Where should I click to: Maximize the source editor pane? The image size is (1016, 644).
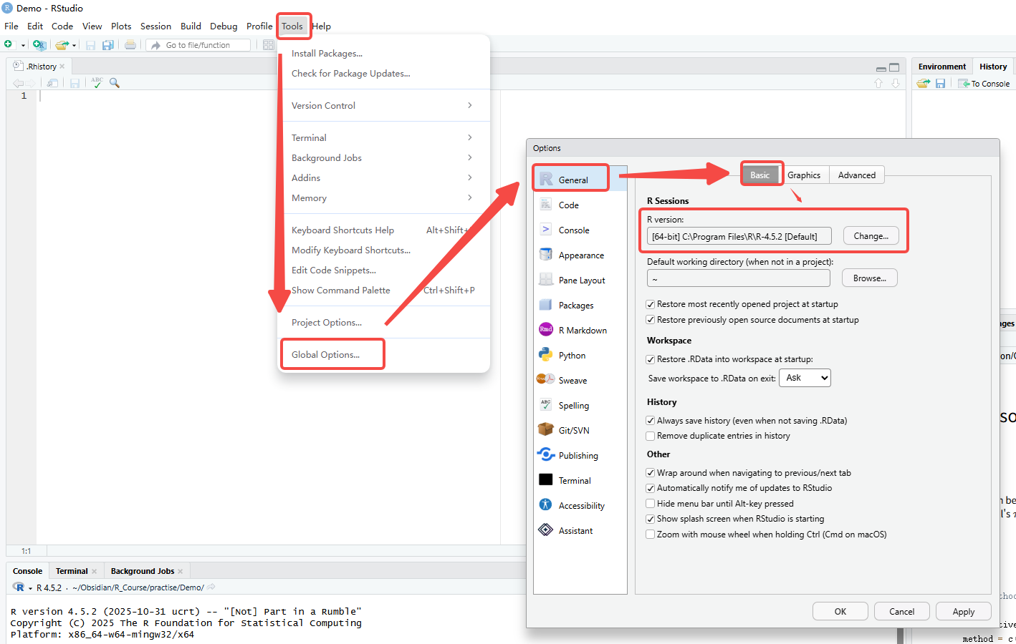[894, 67]
